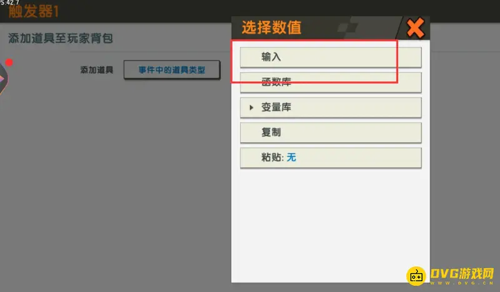This screenshot has width=500, height=292.
Task: Expand 变量库 with its triangle arrow
Action: [251, 108]
